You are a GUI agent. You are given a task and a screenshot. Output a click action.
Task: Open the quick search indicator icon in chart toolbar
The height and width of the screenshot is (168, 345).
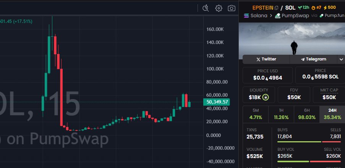(206, 8)
